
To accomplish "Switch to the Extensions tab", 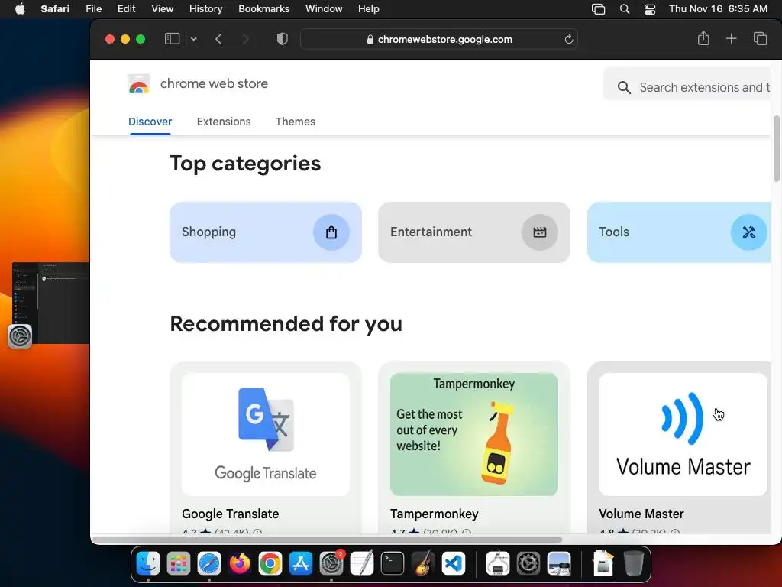I will [x=224, y=122].
